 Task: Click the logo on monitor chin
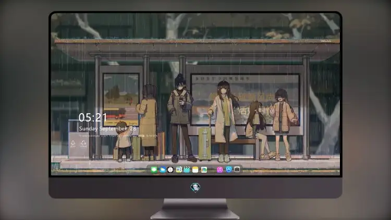[x=195, y=188]
